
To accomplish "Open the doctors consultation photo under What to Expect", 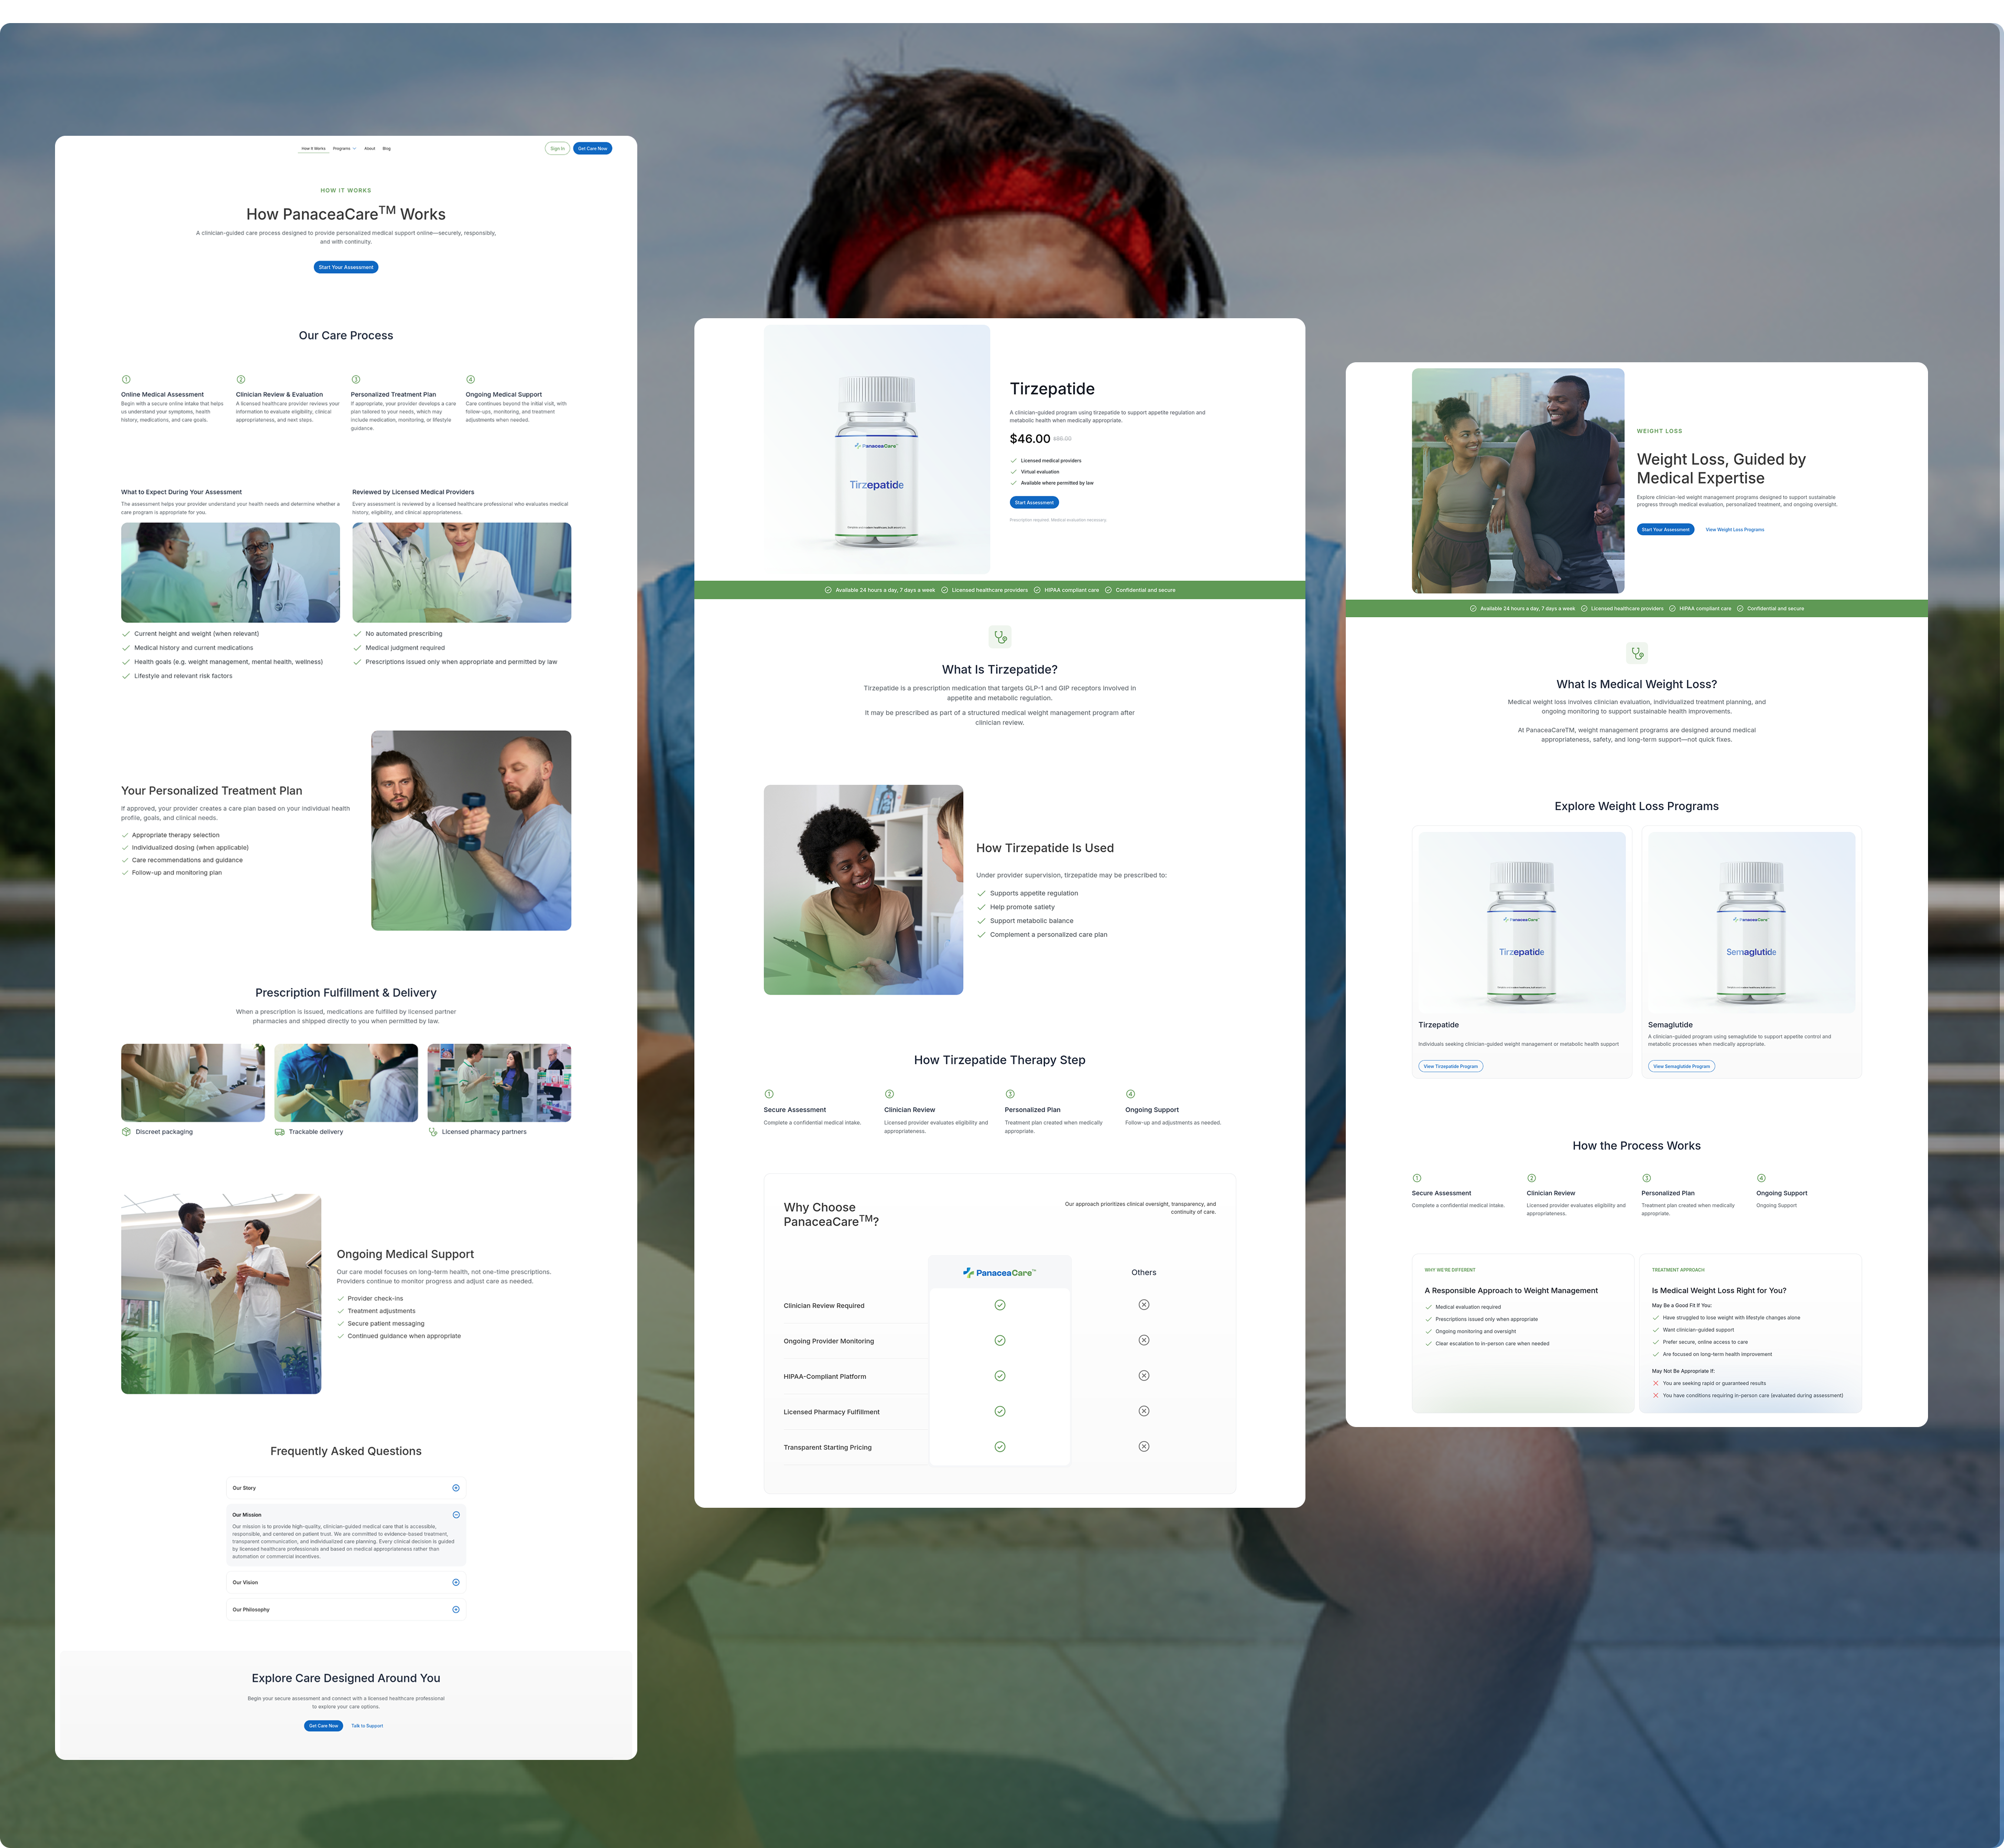I will click(231, 573).
